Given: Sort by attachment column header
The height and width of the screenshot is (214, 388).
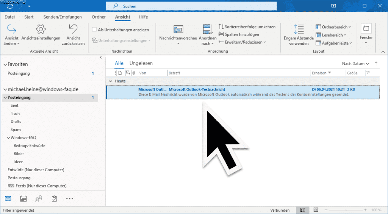Looking at the screenshot, I should (x=134, y=73).
